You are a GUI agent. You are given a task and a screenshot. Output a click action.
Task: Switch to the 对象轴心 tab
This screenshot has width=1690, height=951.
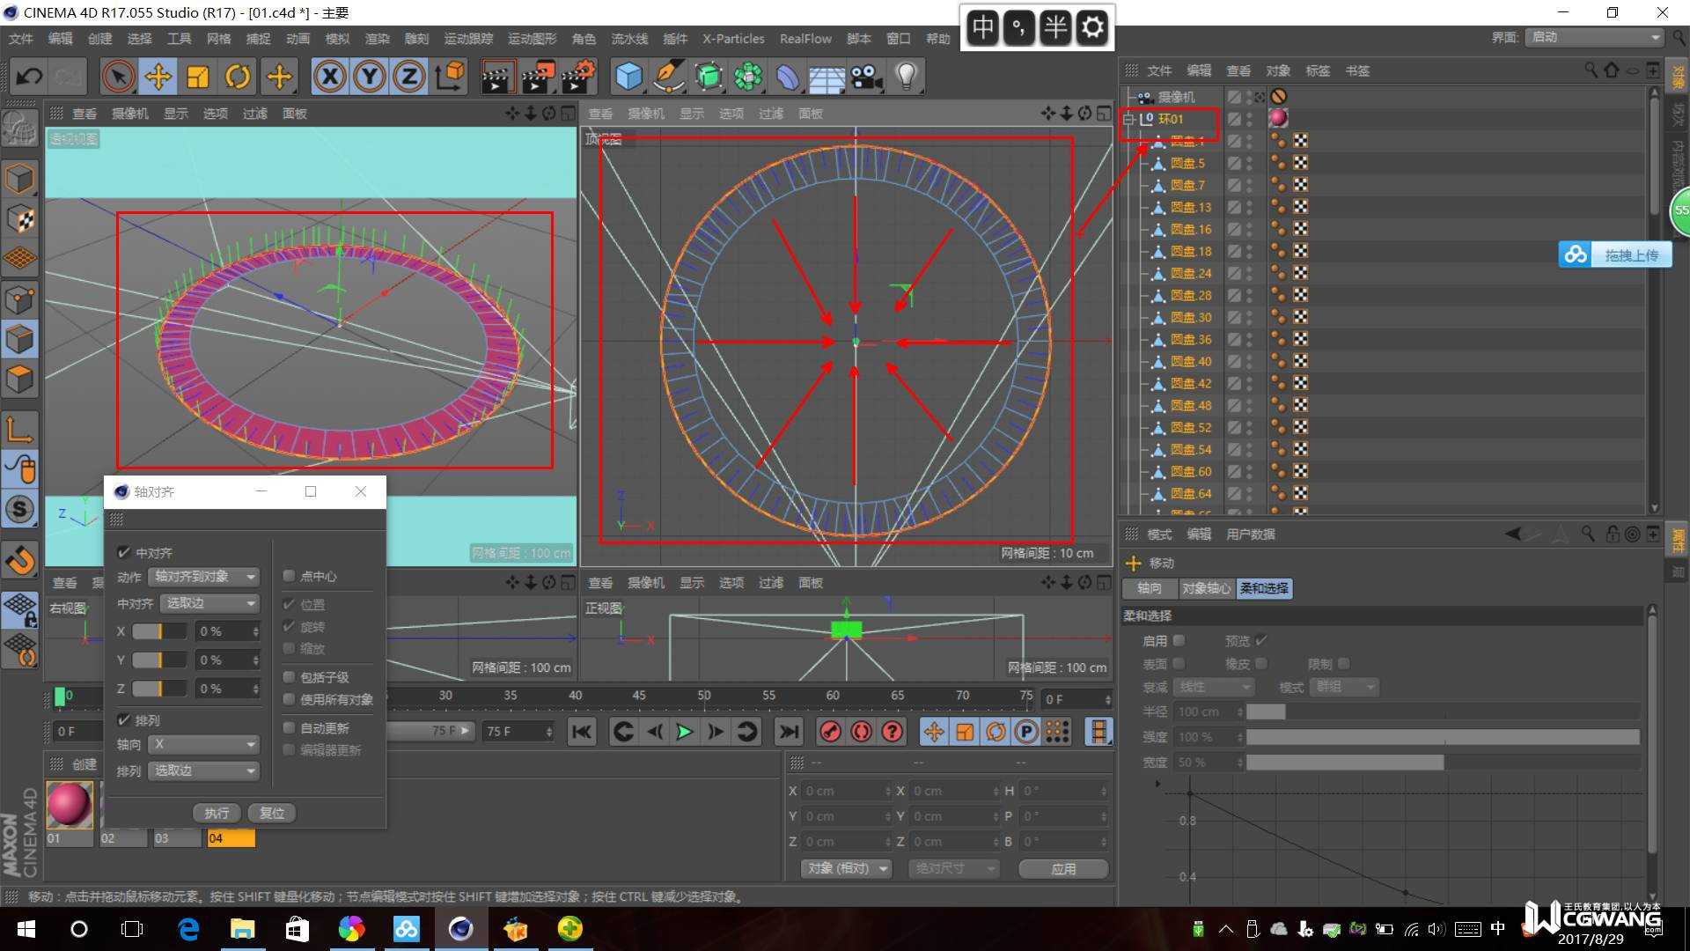click(x=1205, y=588)
